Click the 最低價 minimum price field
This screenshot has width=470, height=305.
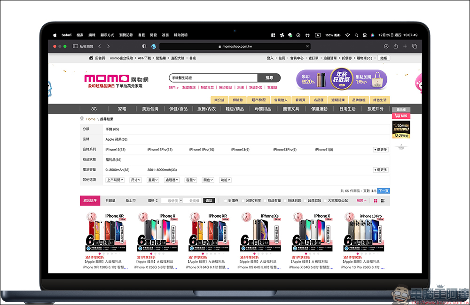170,200
